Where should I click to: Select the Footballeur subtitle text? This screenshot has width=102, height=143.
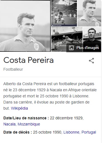point(13,69)
